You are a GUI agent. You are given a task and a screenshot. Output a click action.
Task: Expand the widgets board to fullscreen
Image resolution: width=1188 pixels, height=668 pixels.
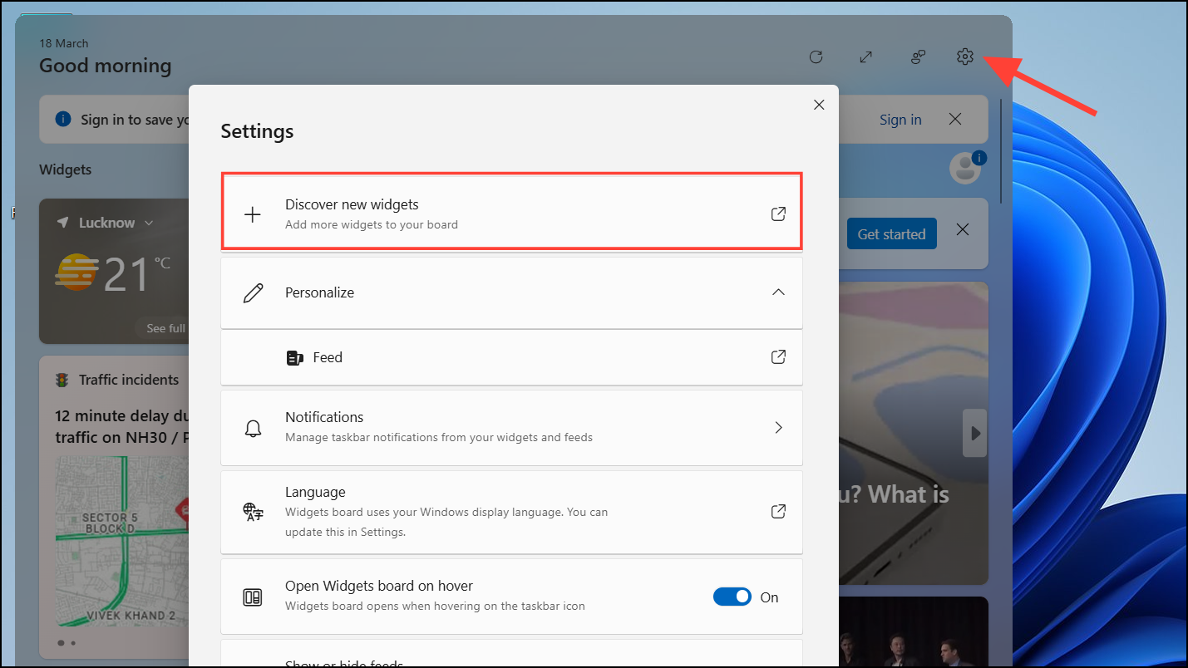pyautogui.click(x=865, y=56)
